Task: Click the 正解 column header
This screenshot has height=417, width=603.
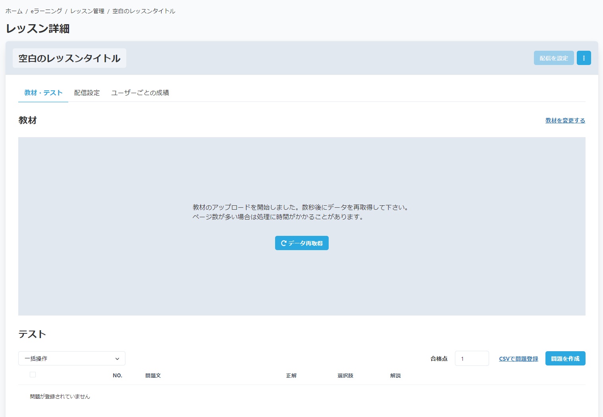Action: coord(291,375)
